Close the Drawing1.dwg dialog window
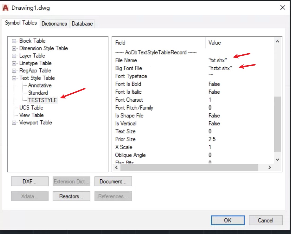The image size is (291, 234). (x=283, y=8)
